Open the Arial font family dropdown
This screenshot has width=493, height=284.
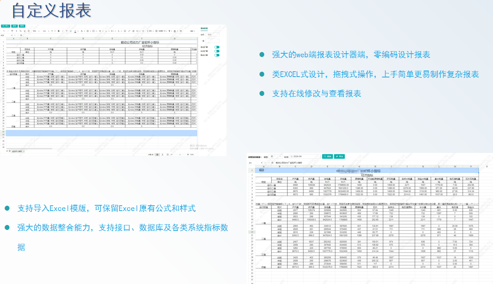44,31
